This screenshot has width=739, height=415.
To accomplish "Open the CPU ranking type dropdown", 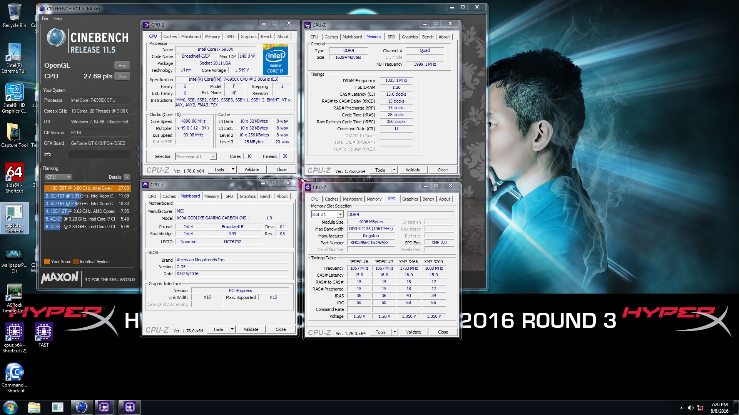I will [58, 177].
